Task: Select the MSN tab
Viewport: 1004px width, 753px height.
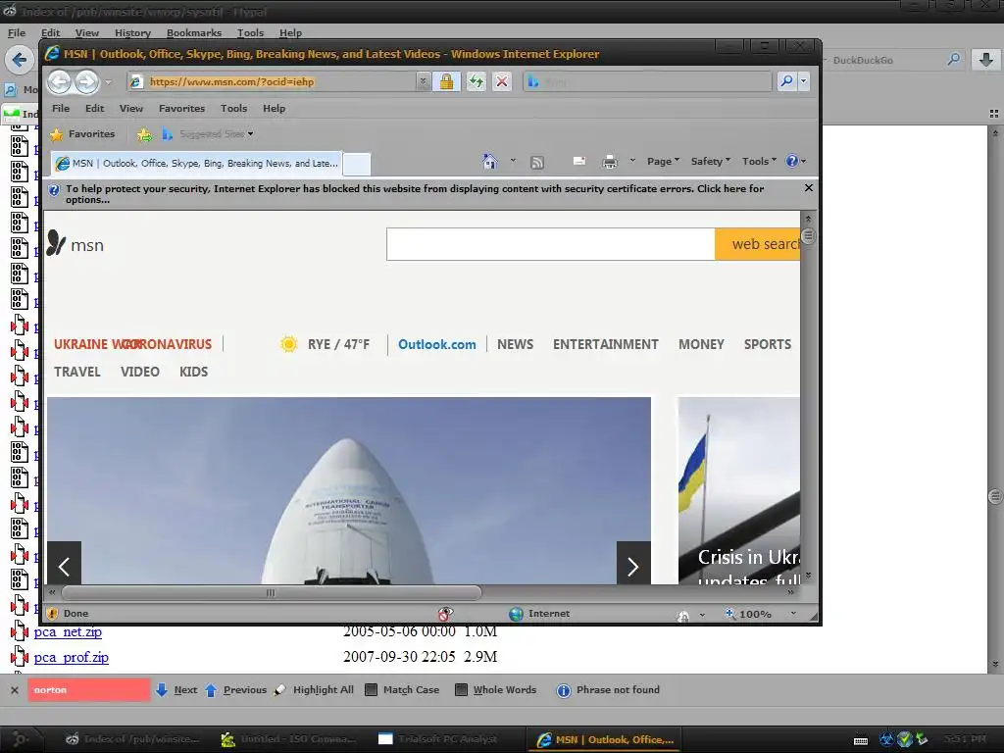Action: click(196, 164)
